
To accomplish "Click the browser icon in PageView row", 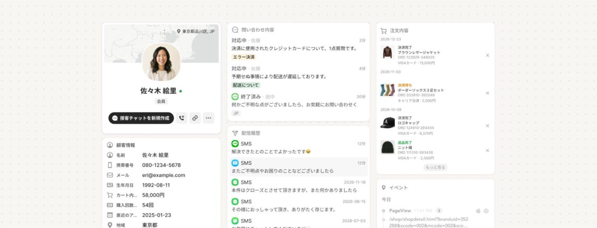I will click(x=486, y=211).
